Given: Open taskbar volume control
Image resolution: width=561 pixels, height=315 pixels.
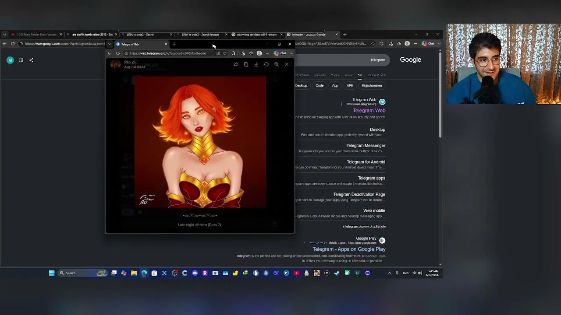Looking at the screenshot, I should 420,273.
